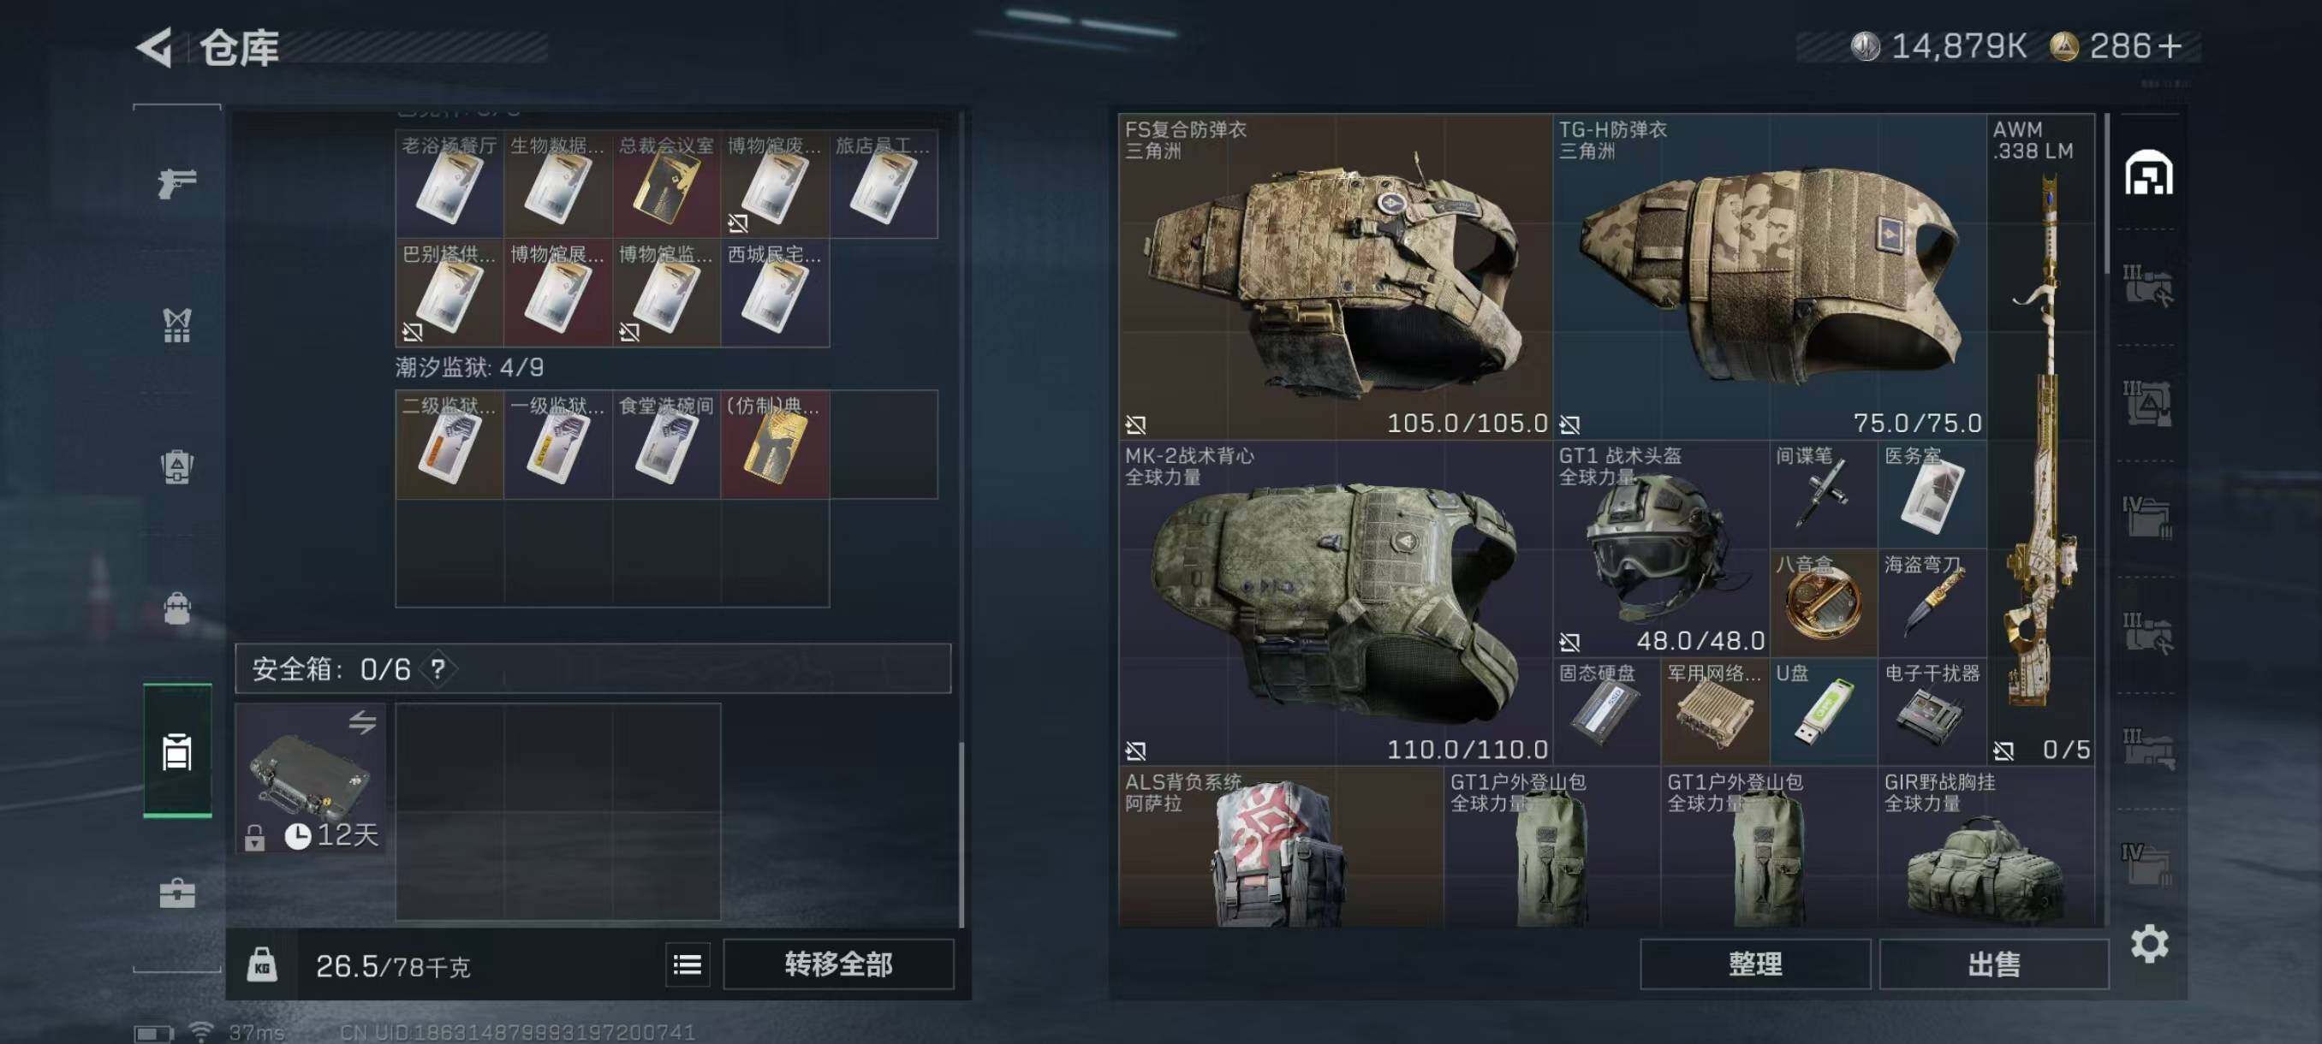Viewport: 2322px width, 1044px height.
Task: Click the 安全箱 question mark help icon
Action: [438, 669]
